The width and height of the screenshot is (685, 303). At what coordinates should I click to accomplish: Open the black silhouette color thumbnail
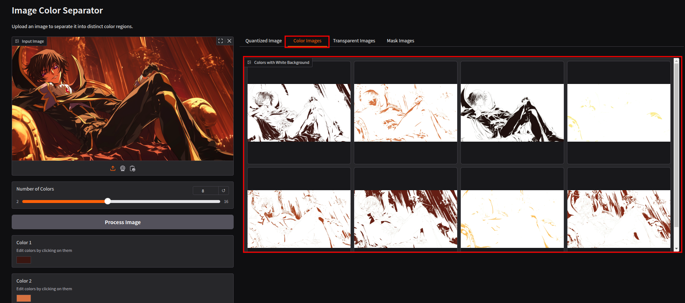tap(512, 113)
